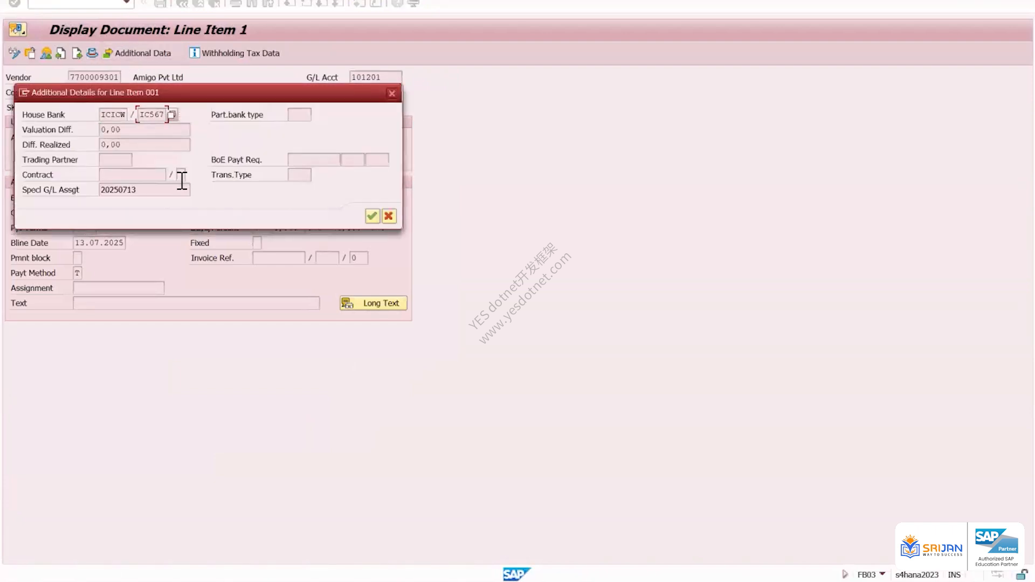Click into the Text input field
Image resolution: width=1035 pixels, height=582 pixels.
[x=196, y=303]
